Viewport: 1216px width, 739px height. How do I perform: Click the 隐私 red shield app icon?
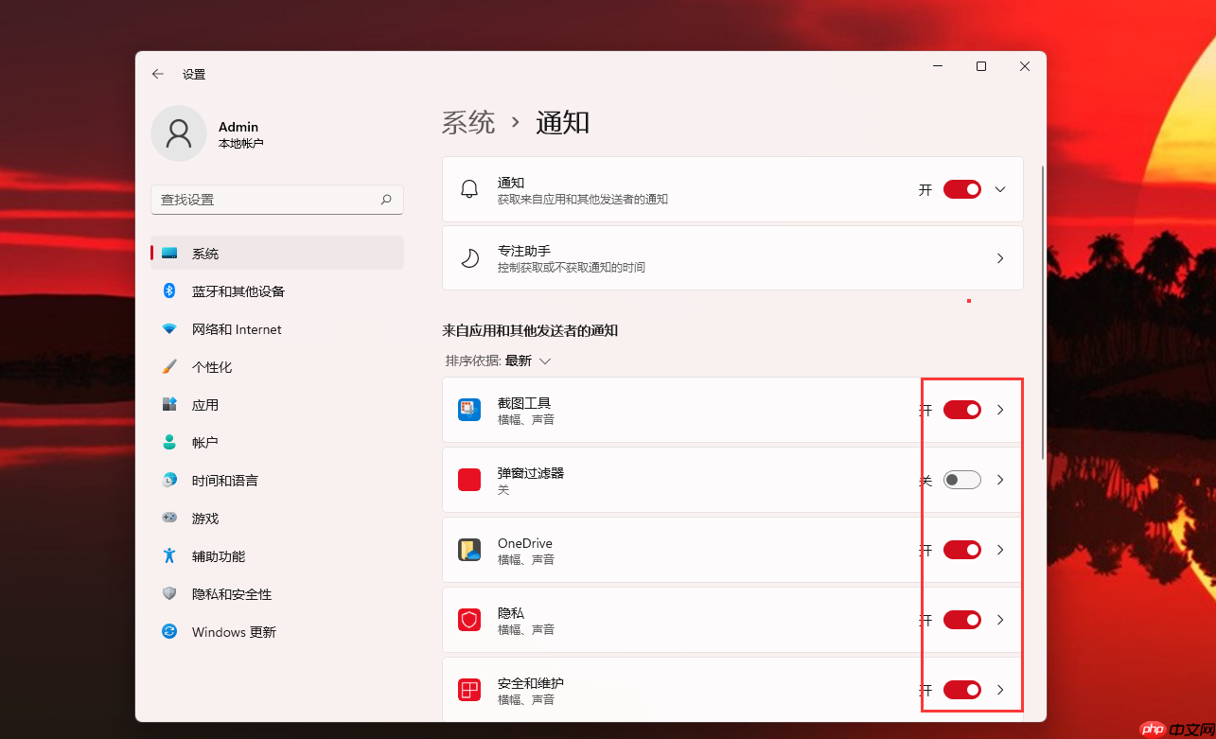tap(469, 620)
